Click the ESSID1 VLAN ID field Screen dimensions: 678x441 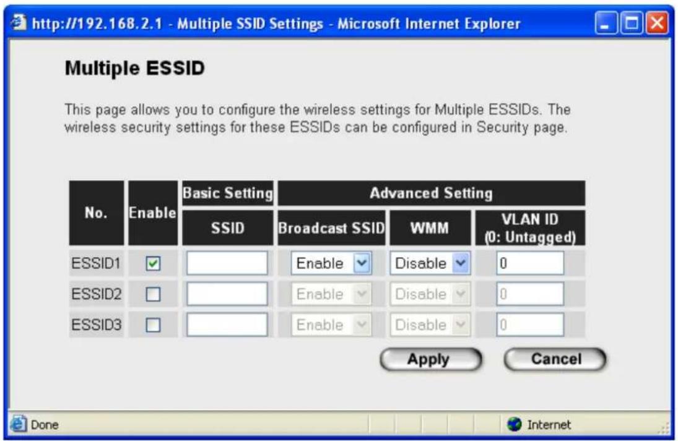pos(530,263)
